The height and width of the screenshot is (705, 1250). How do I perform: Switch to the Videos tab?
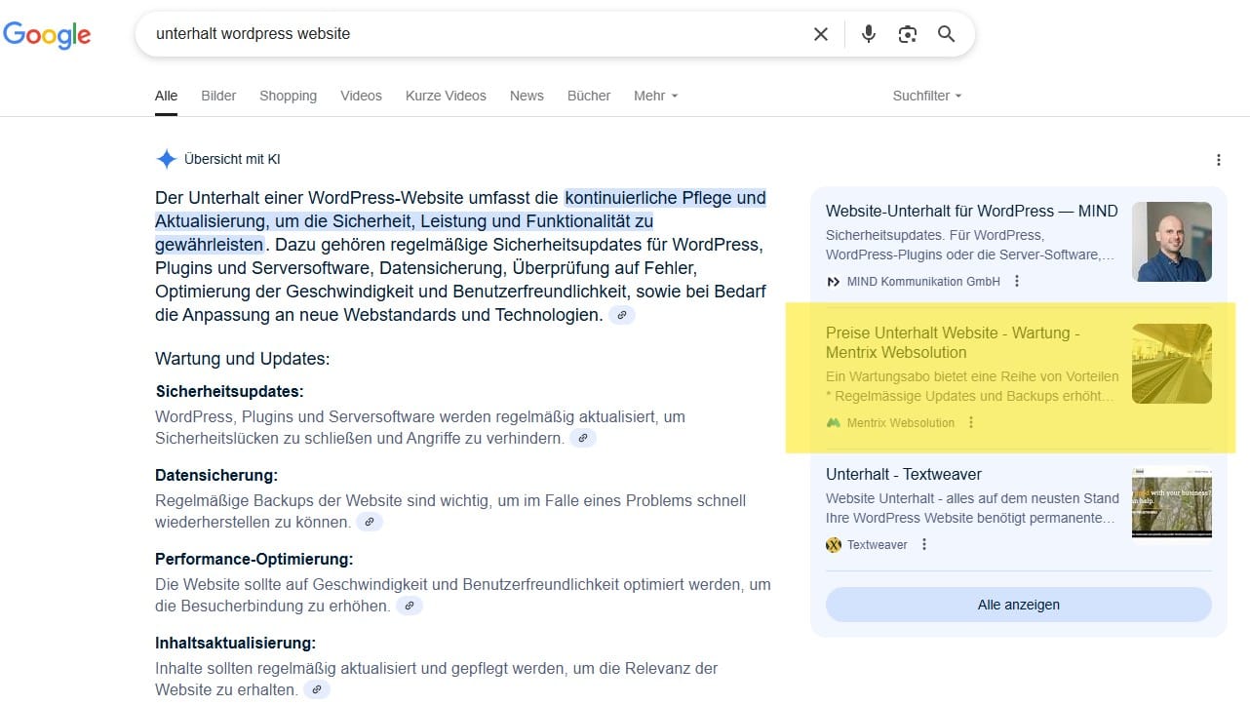[361, 96]
